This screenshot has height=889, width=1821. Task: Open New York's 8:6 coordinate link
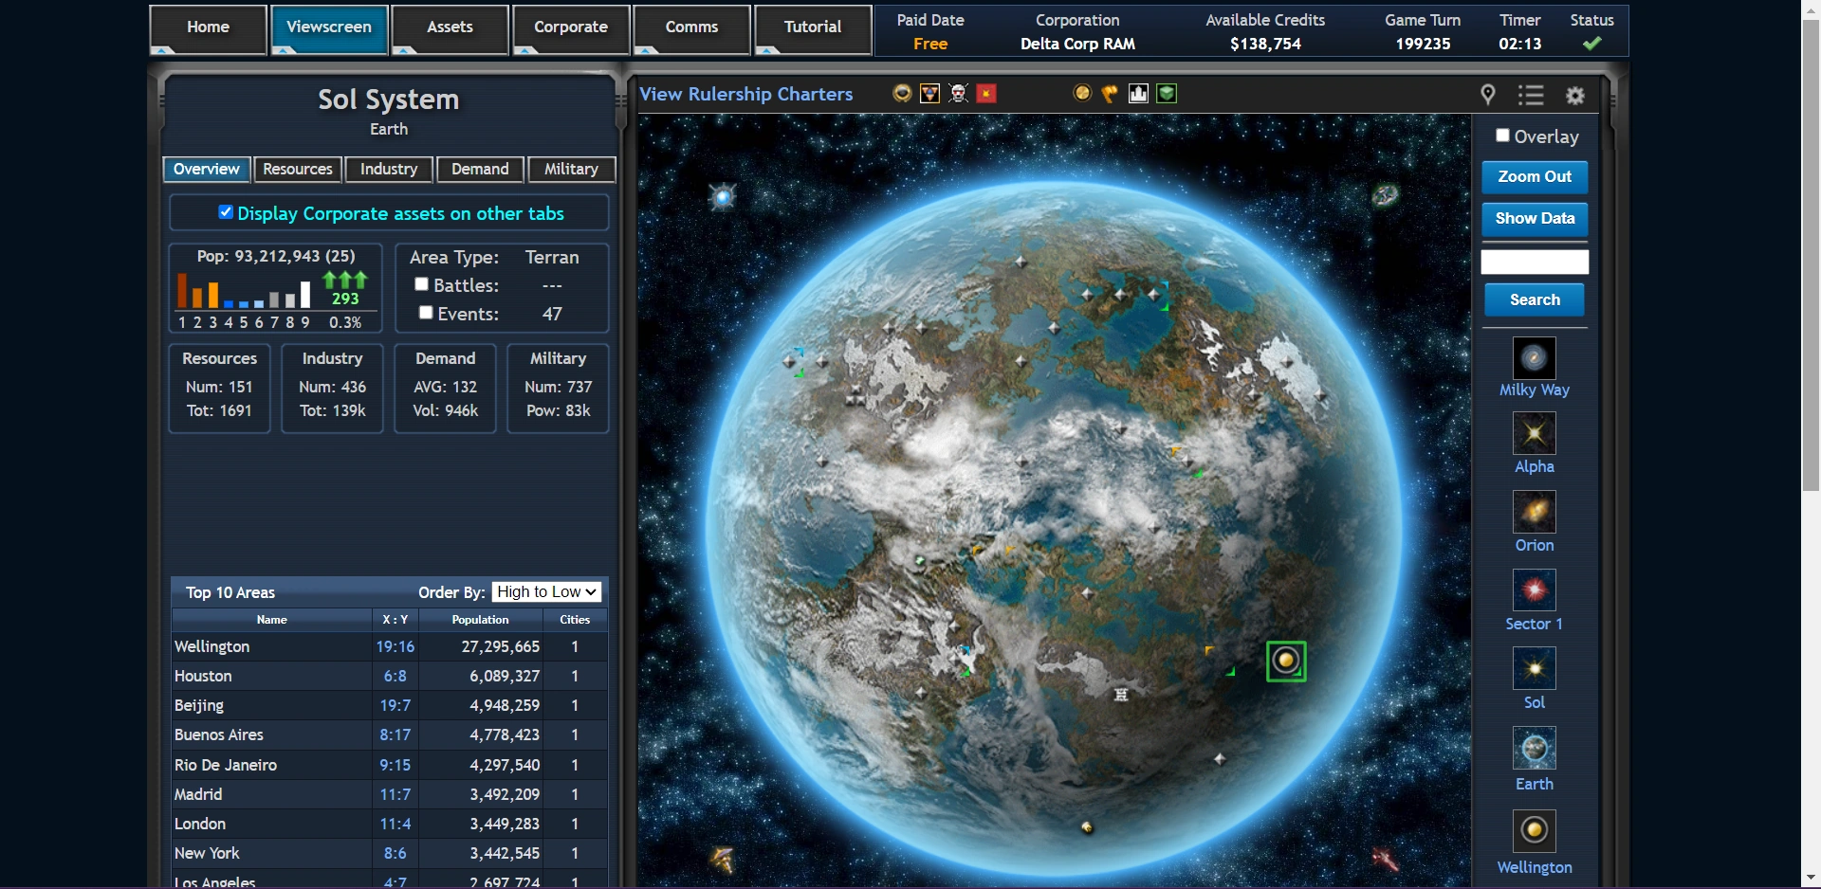coord(395,853)
